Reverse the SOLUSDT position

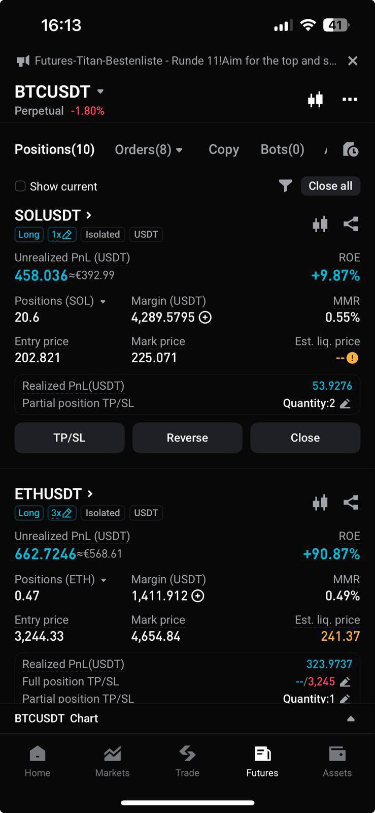pyautogui.click(x=187, y=437)
